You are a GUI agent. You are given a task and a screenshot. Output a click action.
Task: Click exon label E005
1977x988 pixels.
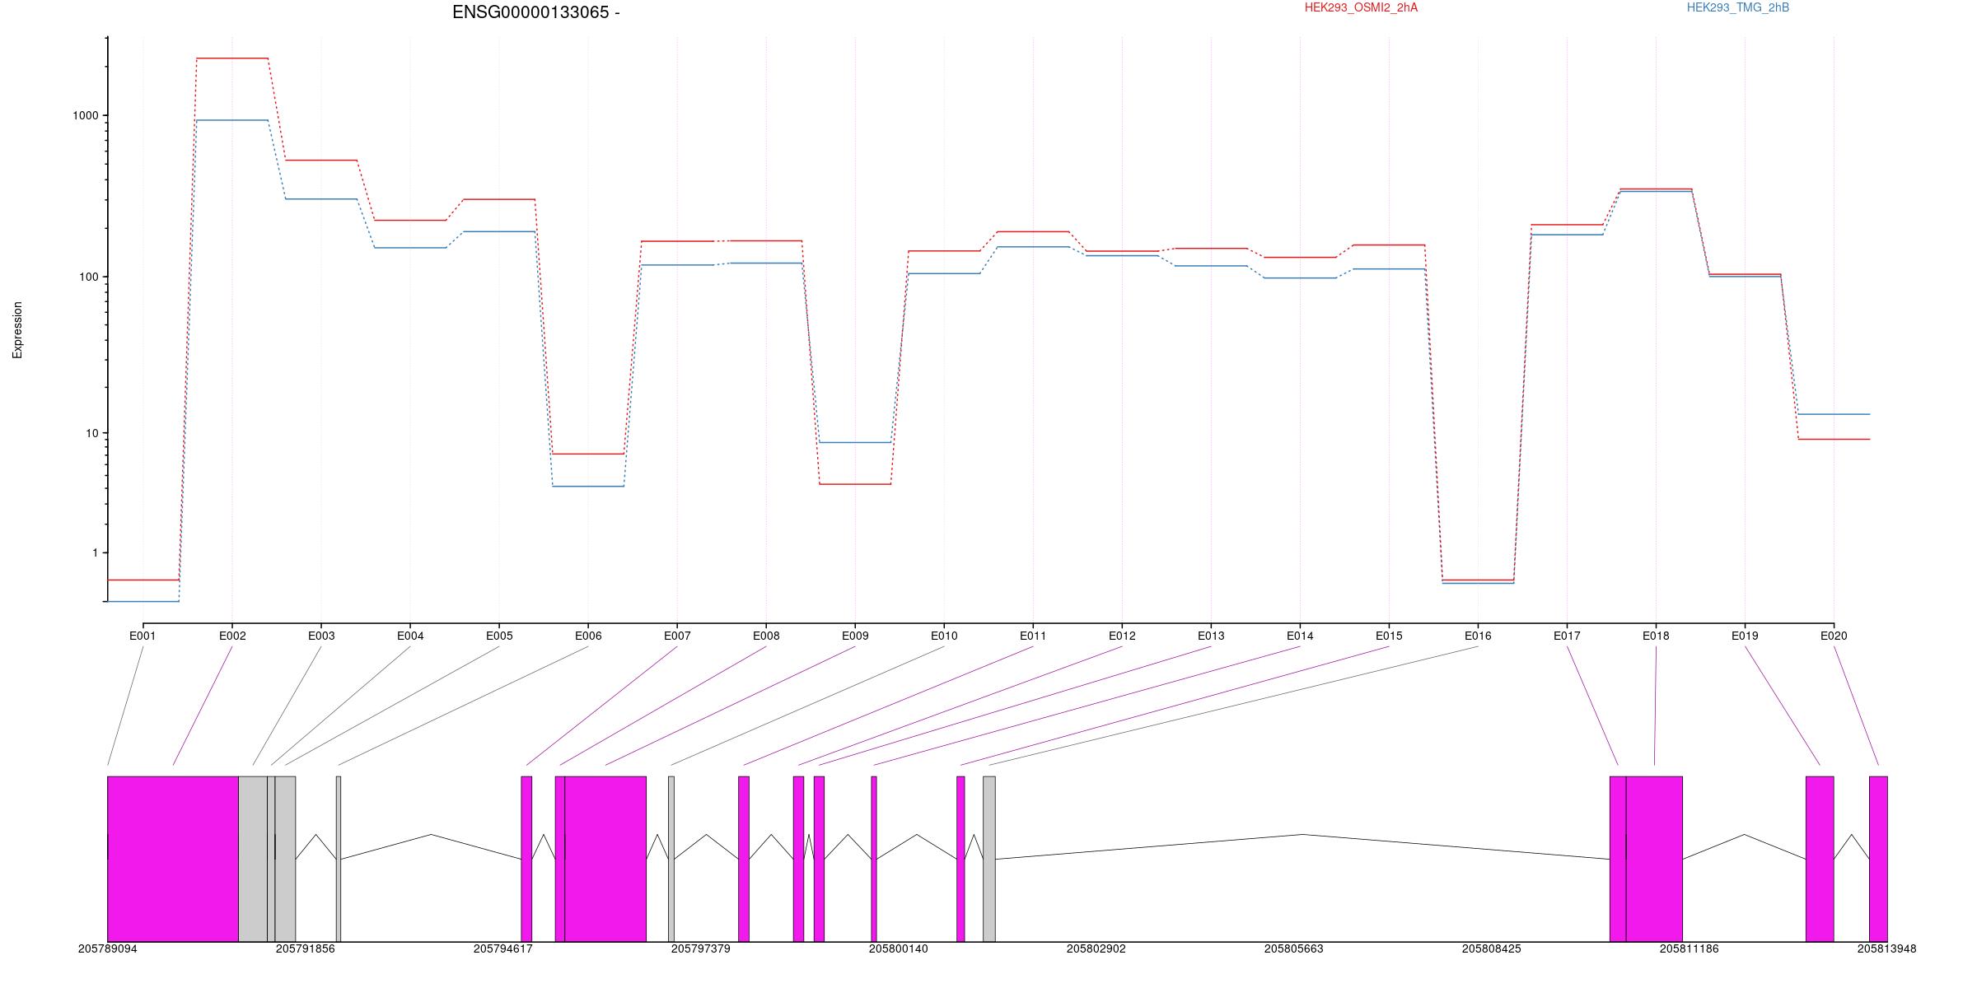(499, 636)
